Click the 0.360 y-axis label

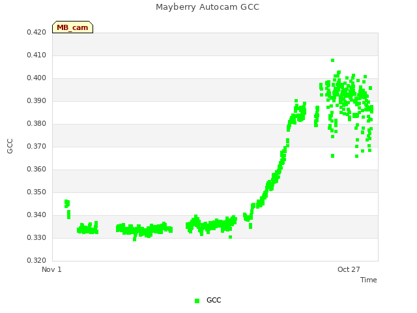[36, 170]
